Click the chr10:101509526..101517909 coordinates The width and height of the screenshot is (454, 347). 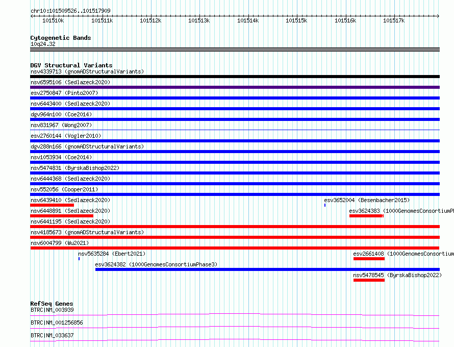point(70,11)
